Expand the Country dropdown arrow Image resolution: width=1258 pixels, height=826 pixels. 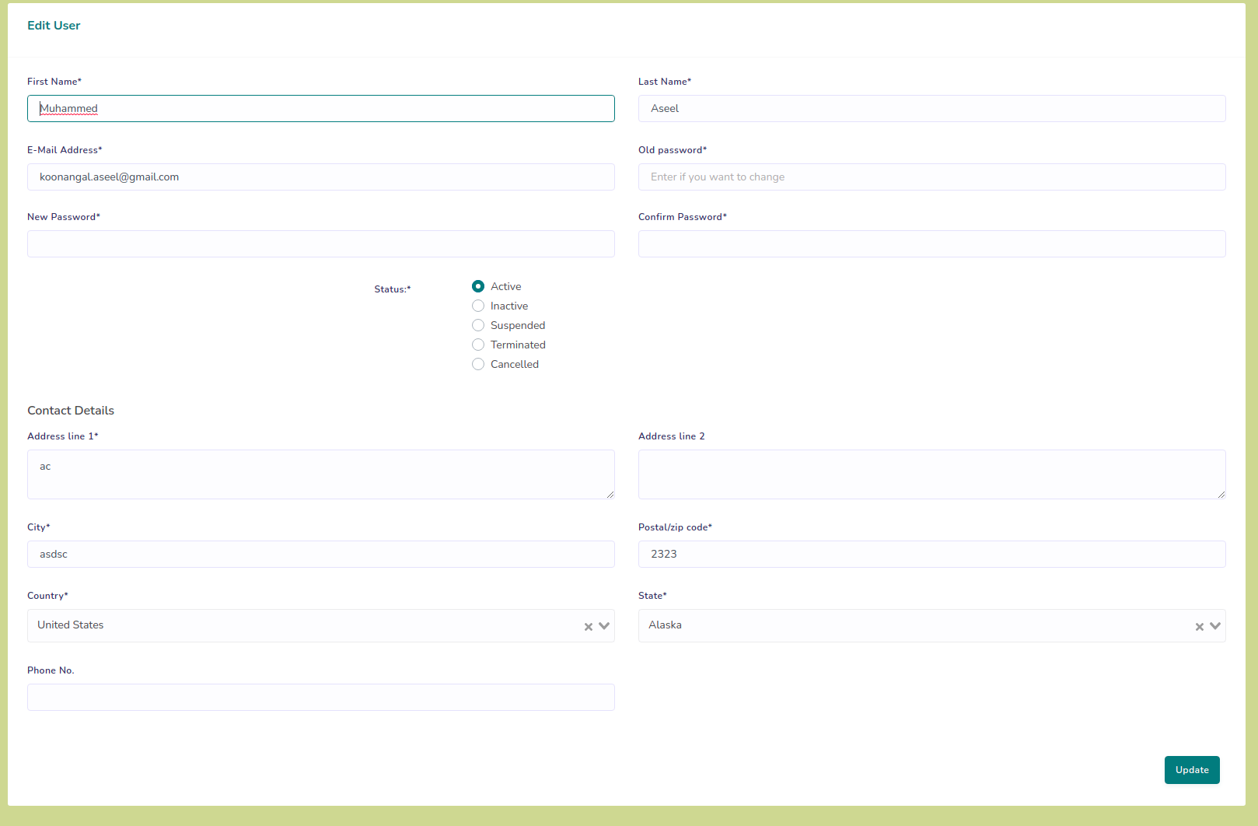[x=604, y=626]
